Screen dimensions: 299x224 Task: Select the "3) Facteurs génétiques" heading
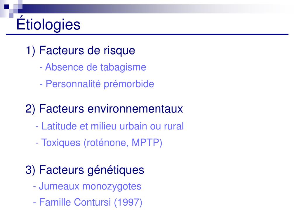pyautogui.click(x=85, y=170)
